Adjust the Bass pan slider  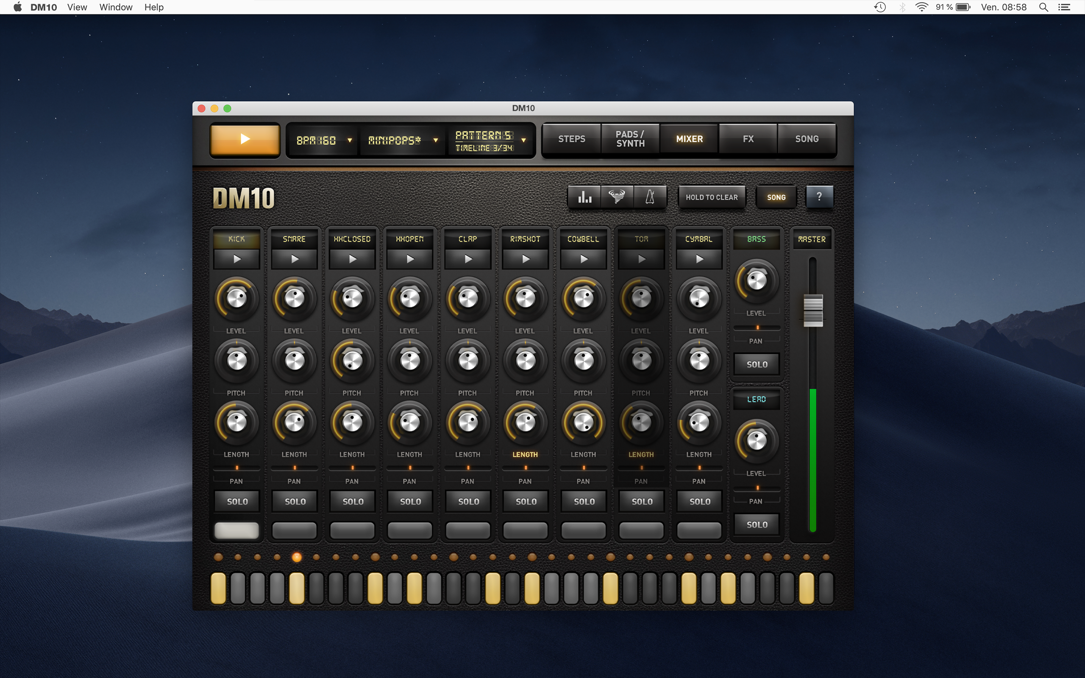pyautogui.click(x=757, y=327)
